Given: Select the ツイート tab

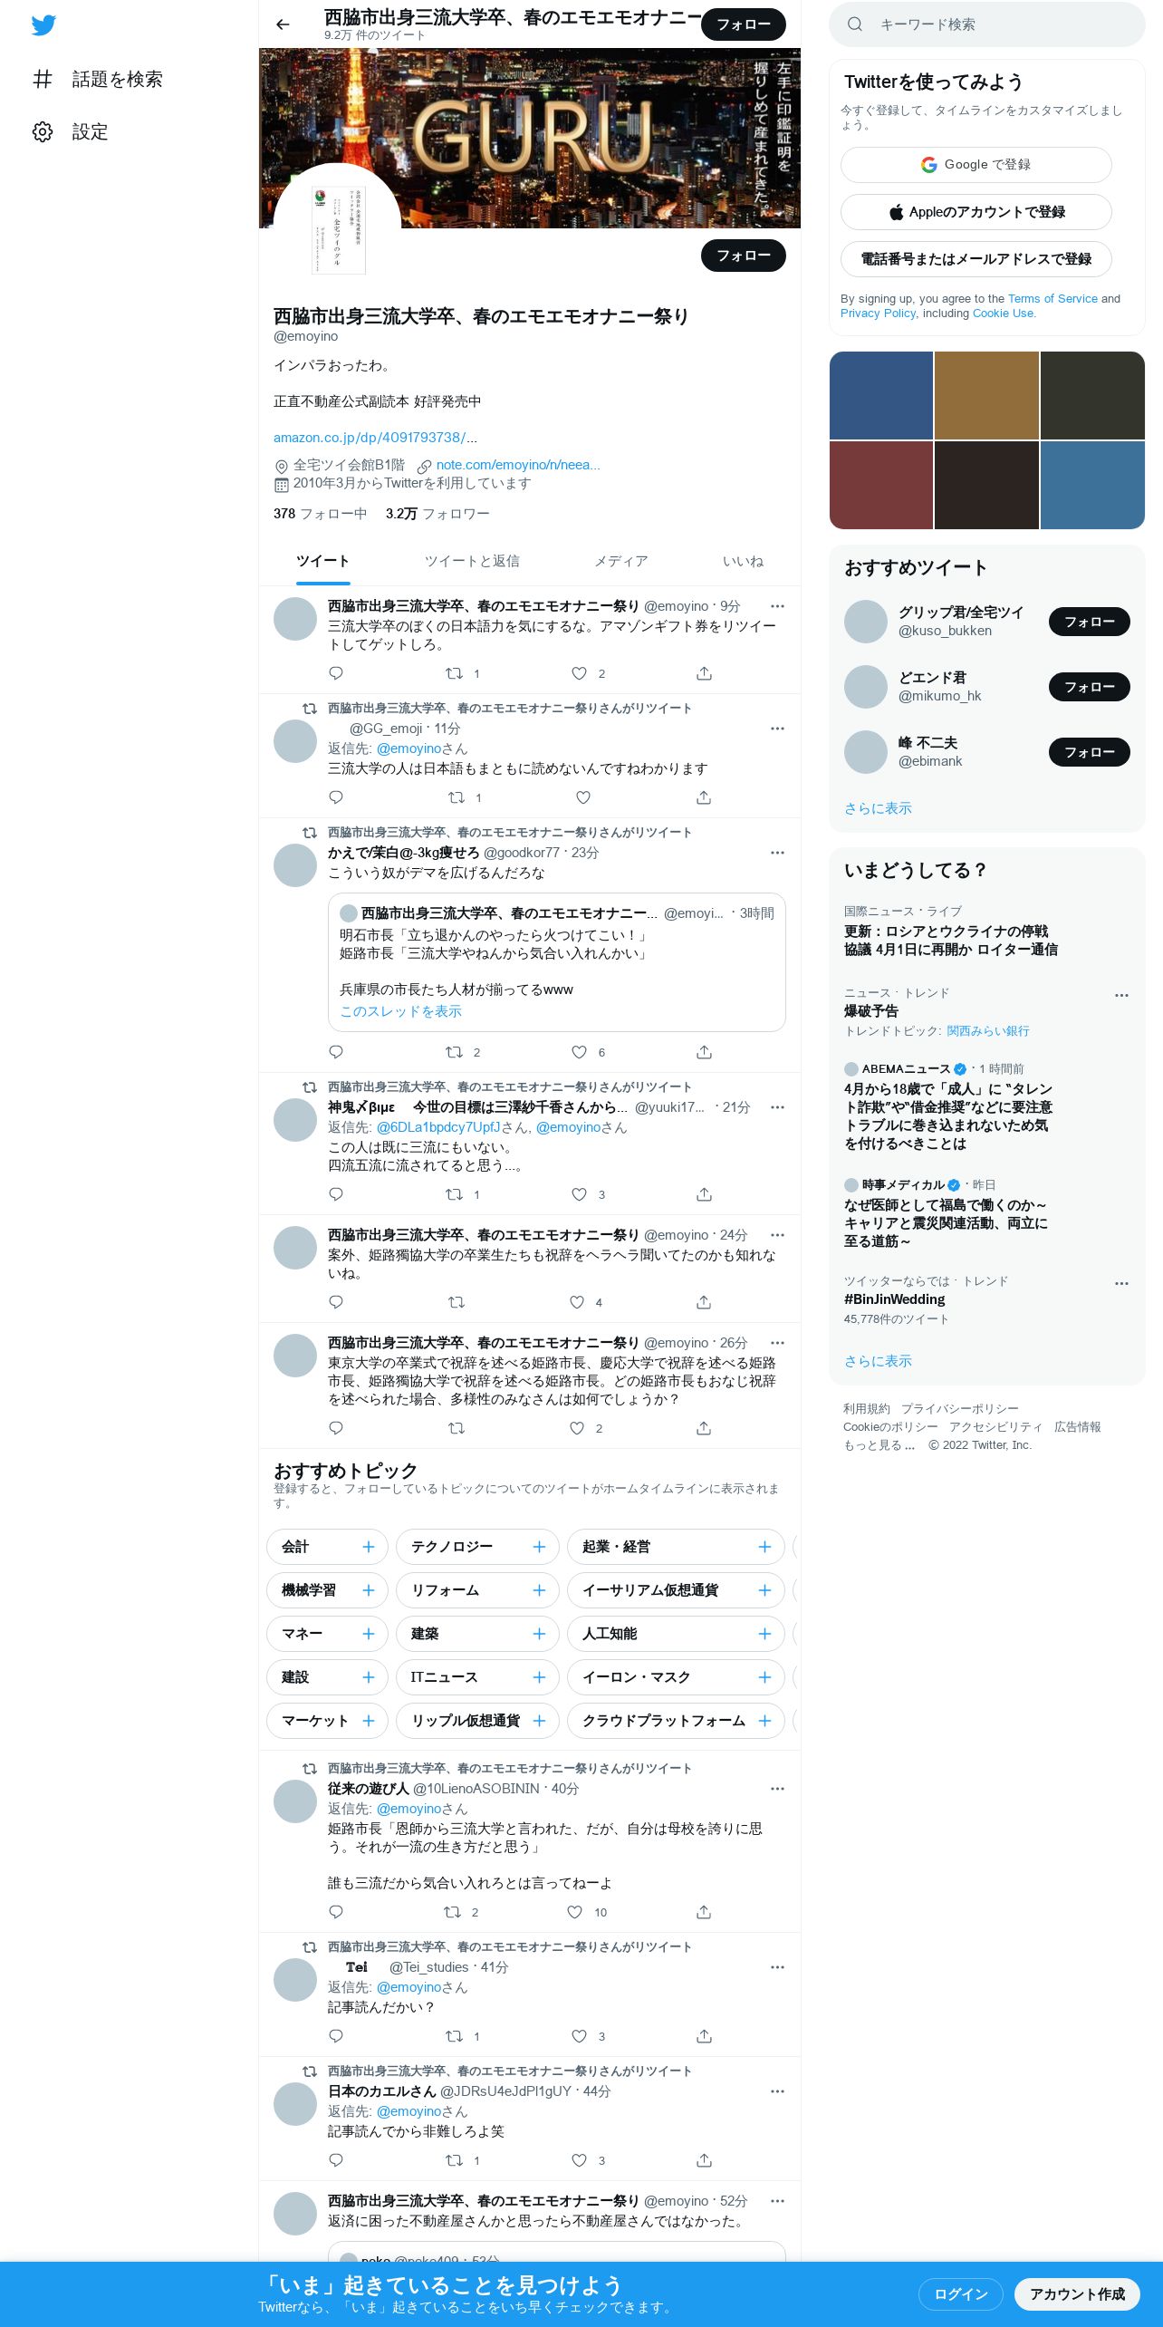Looking at the screenshot, I should tap(322, 561).
